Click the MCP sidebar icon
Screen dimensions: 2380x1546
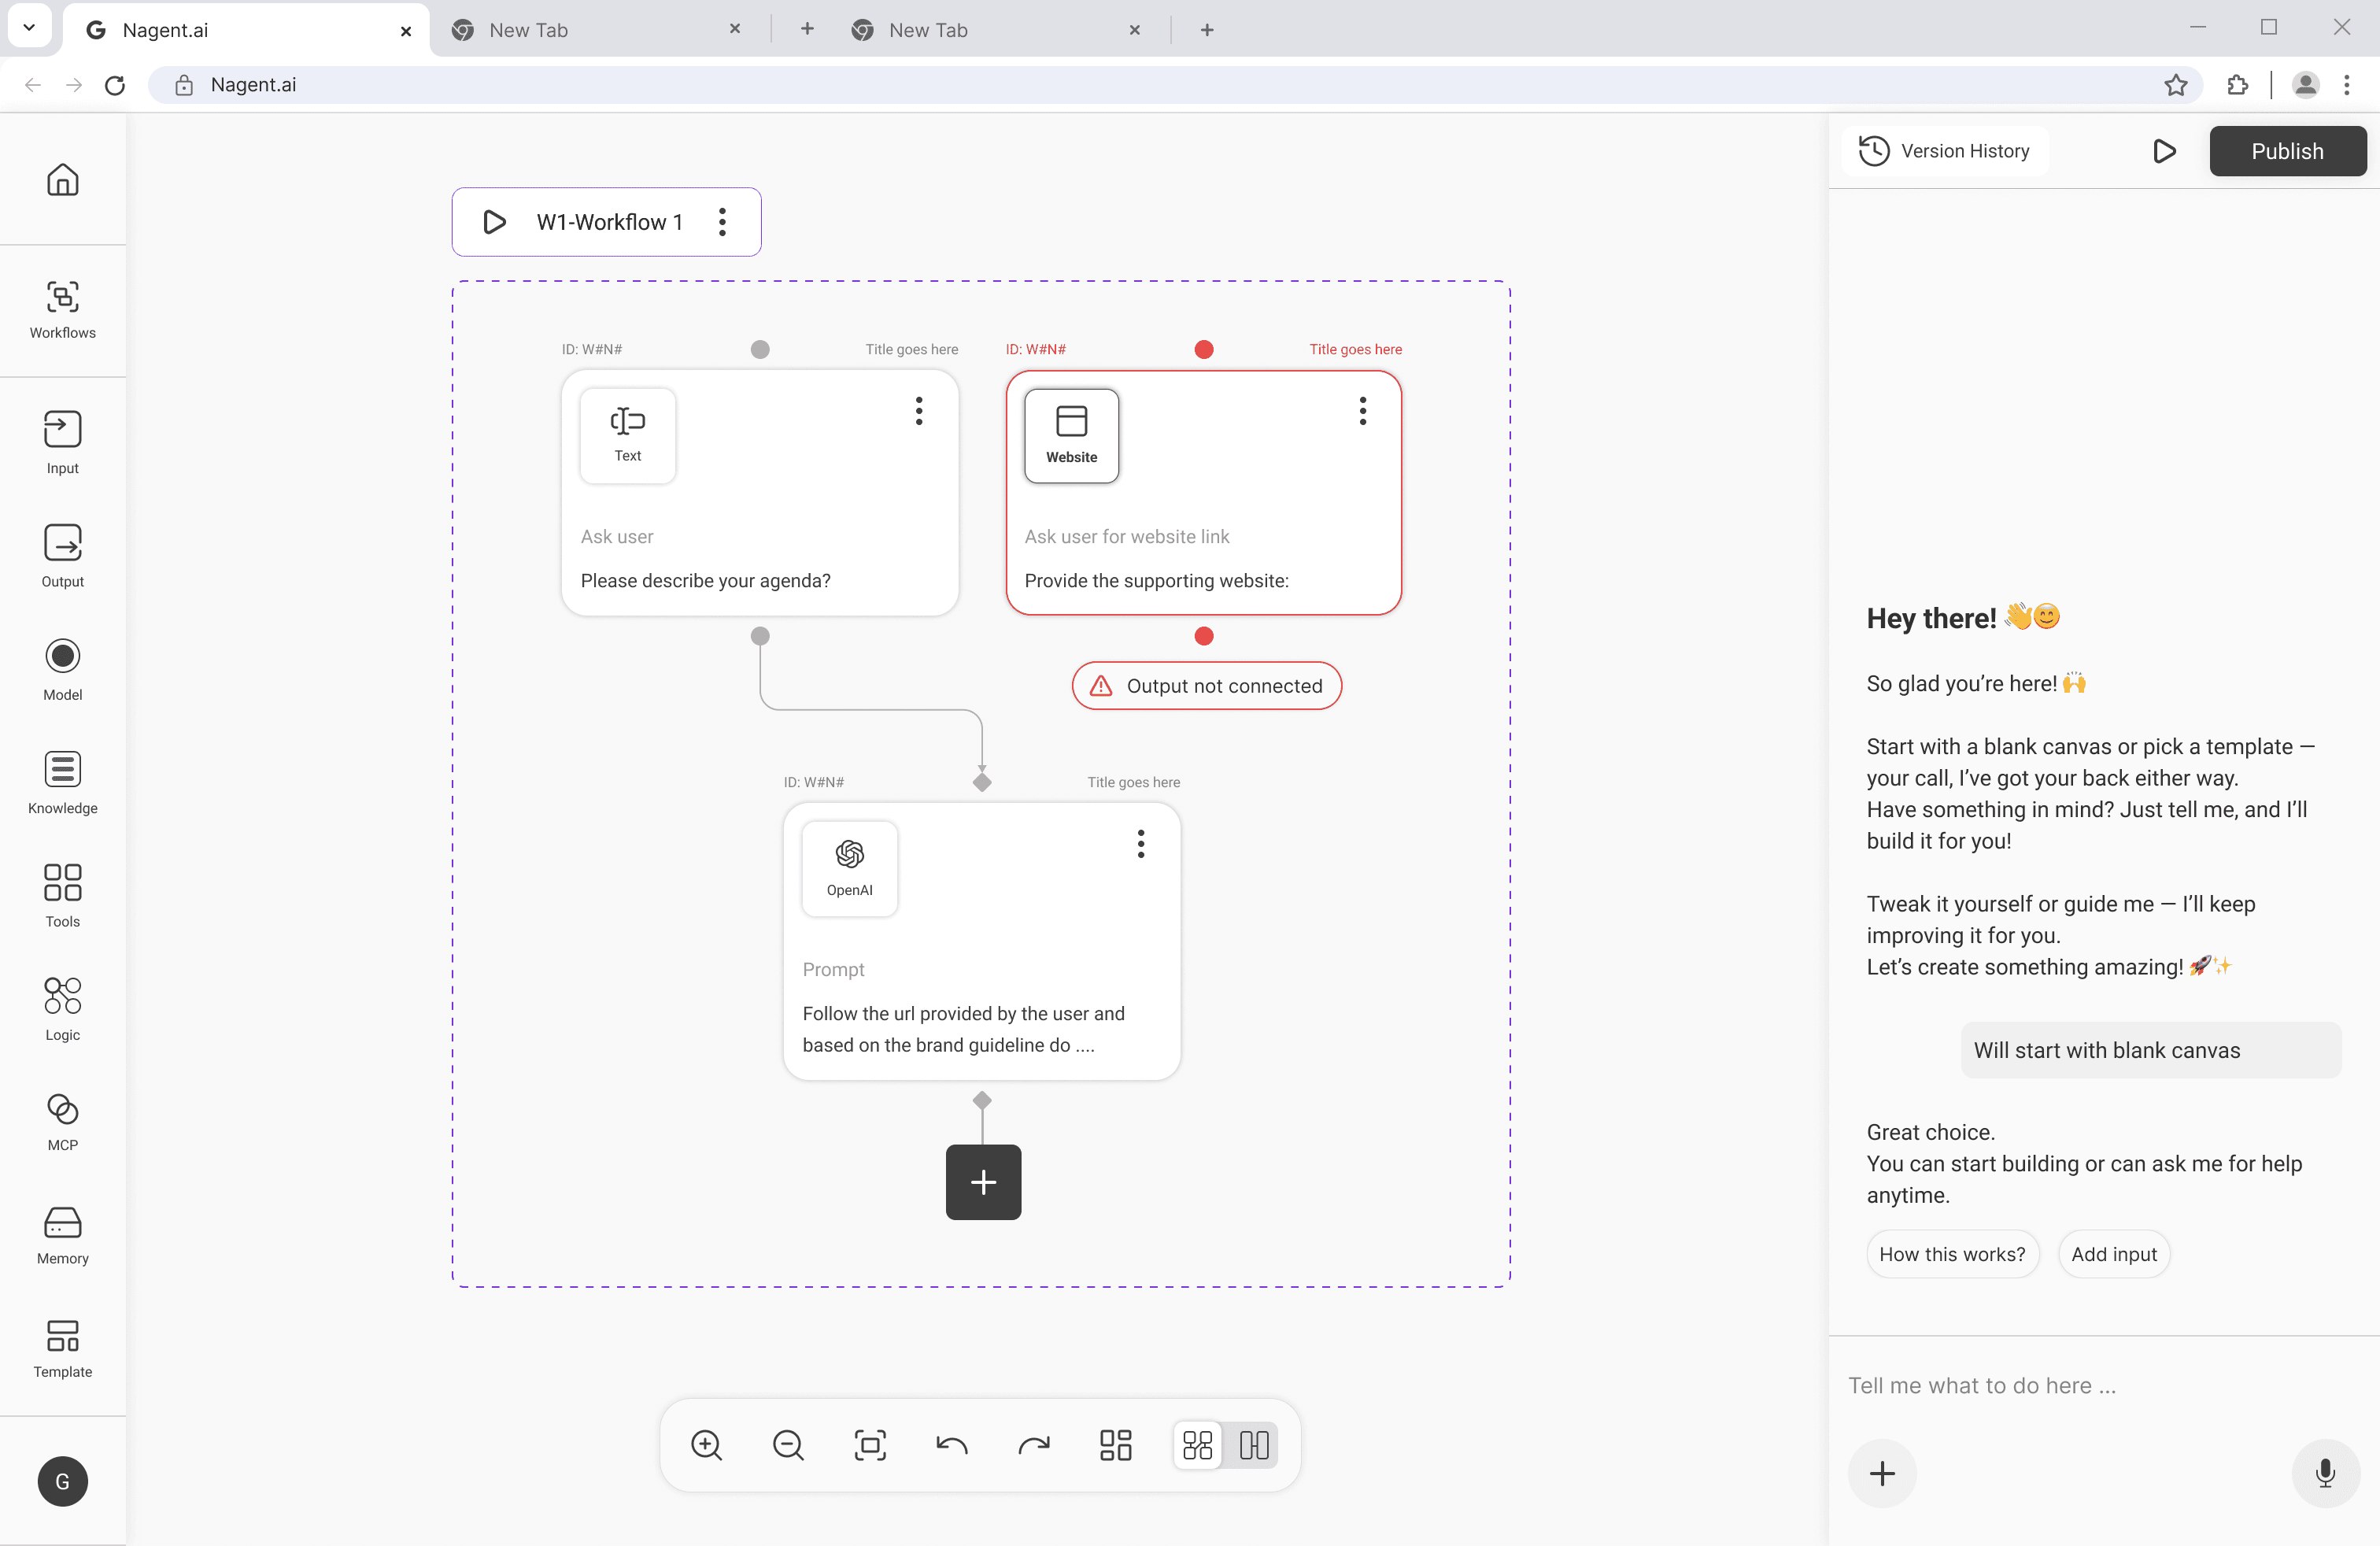tap(62, 1121)
